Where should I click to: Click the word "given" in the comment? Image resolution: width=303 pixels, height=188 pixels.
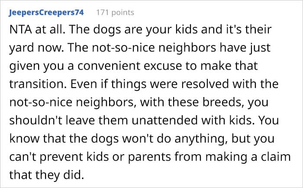coord(24,66)
